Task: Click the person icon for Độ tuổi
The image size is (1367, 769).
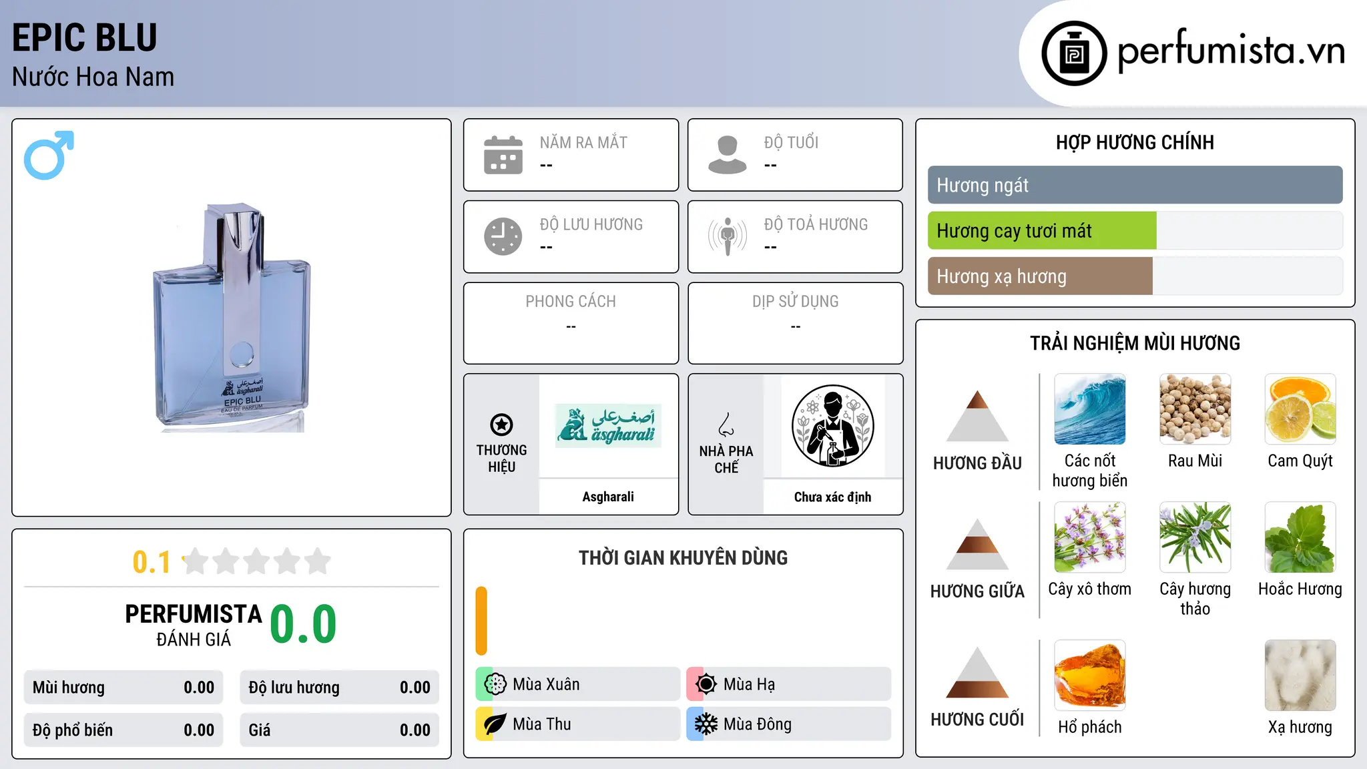Action: pyautogui.click(x=728, y=155)
